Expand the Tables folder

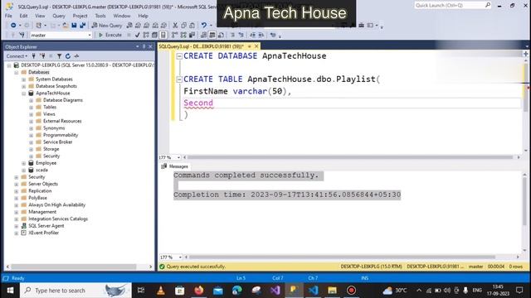[32, 108]
